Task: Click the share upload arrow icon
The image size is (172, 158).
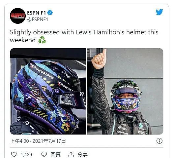Action: pyautogui.click(x=71, y=154)
